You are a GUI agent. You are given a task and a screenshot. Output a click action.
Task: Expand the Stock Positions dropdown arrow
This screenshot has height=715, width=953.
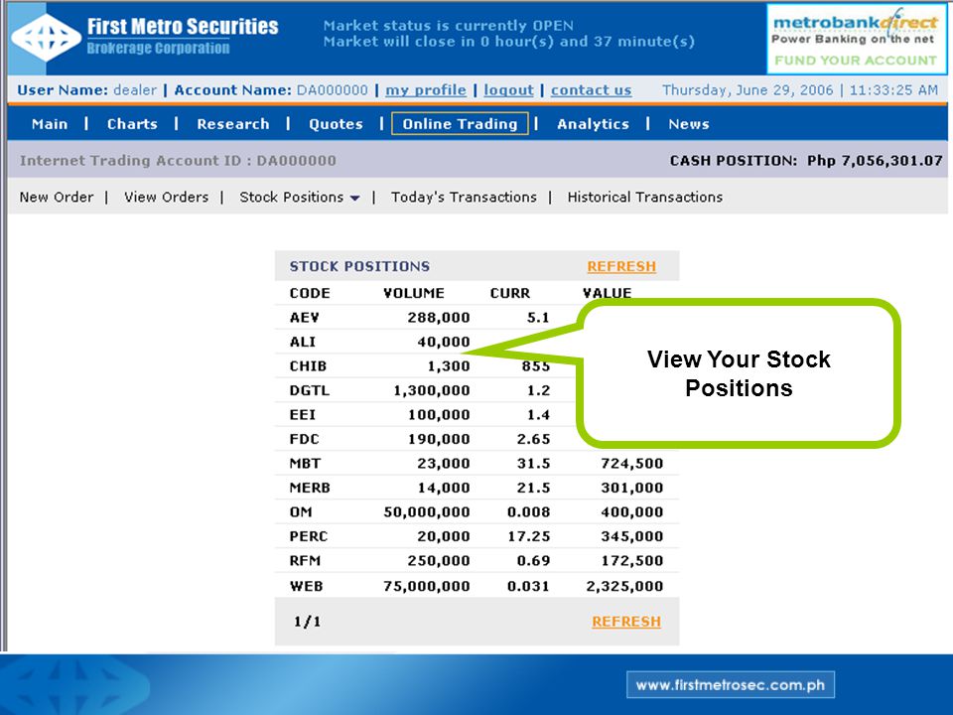click(355, 199)
